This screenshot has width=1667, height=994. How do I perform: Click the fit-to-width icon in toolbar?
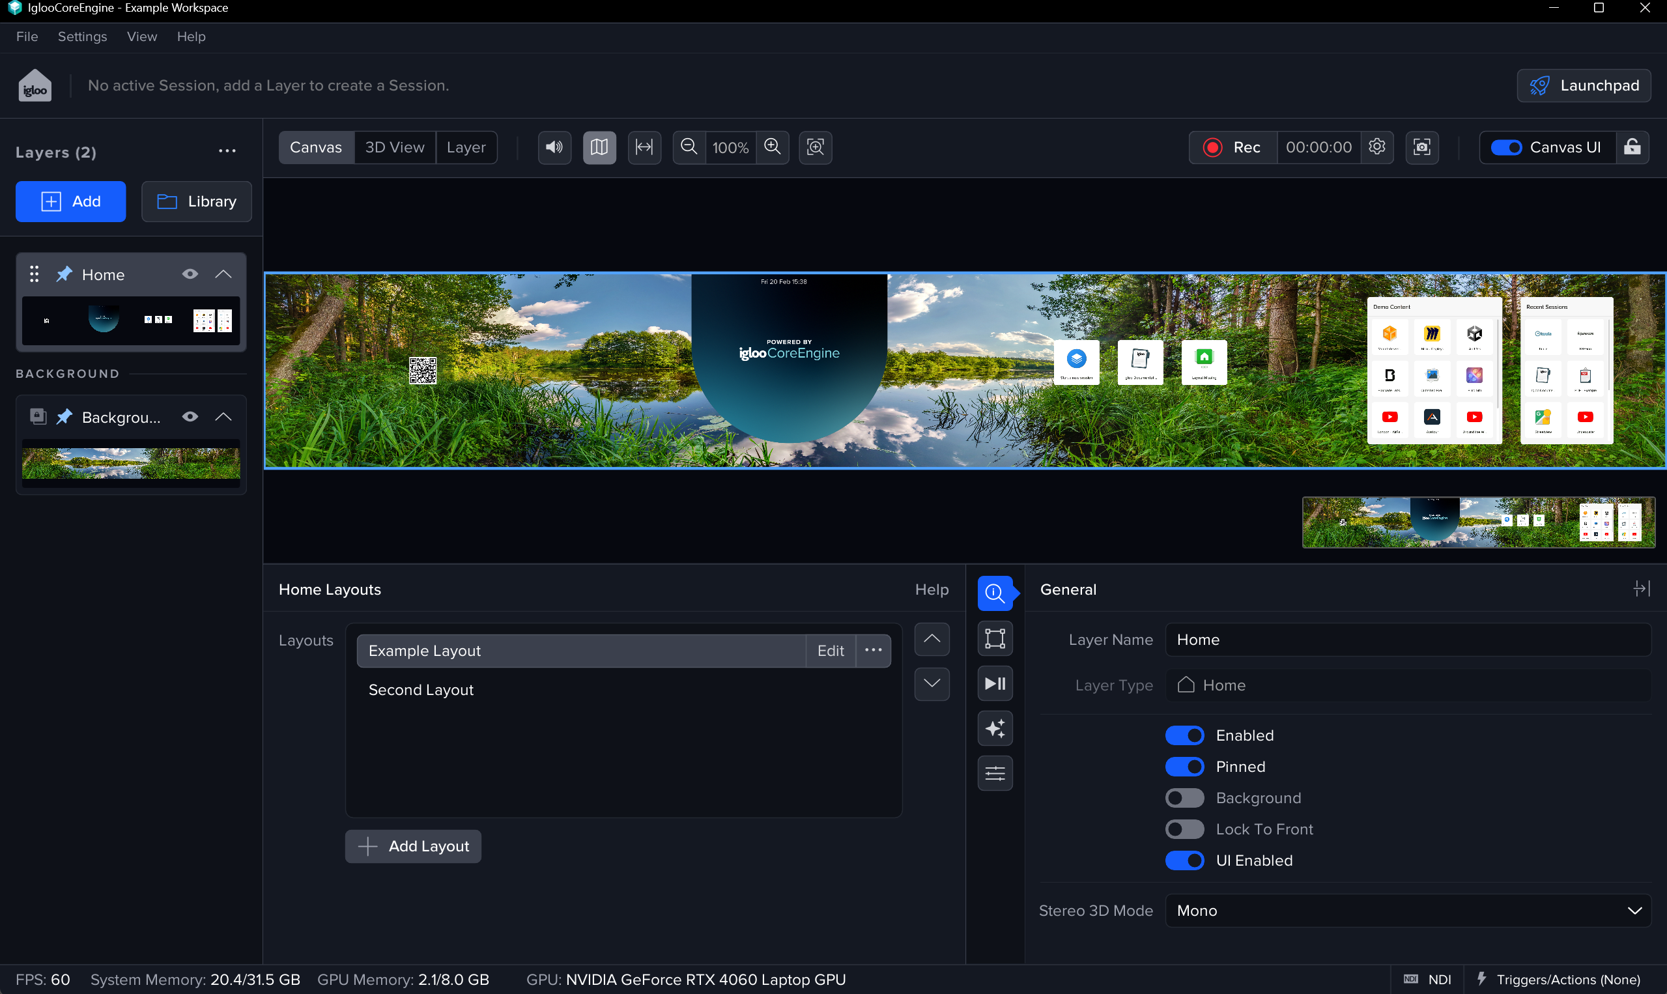pos(644,147)
